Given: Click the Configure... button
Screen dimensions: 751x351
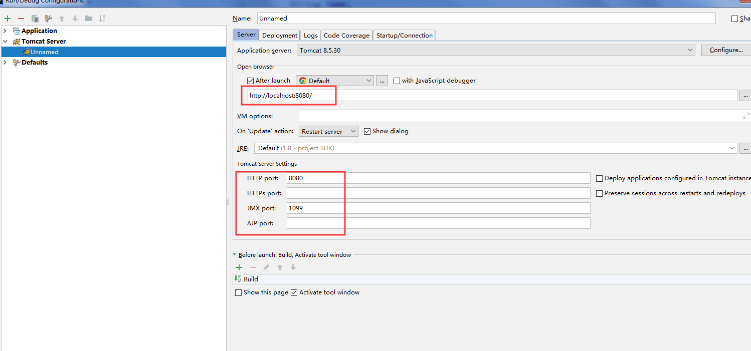Looking at the screenshot, I should 726,50.
